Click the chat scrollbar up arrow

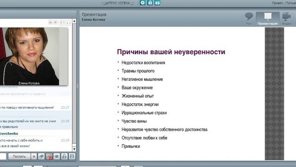pyautogui.click(x=74, y=21)
